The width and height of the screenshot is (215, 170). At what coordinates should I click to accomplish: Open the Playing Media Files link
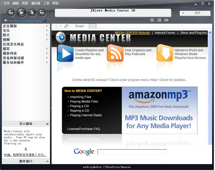[84, 102]
